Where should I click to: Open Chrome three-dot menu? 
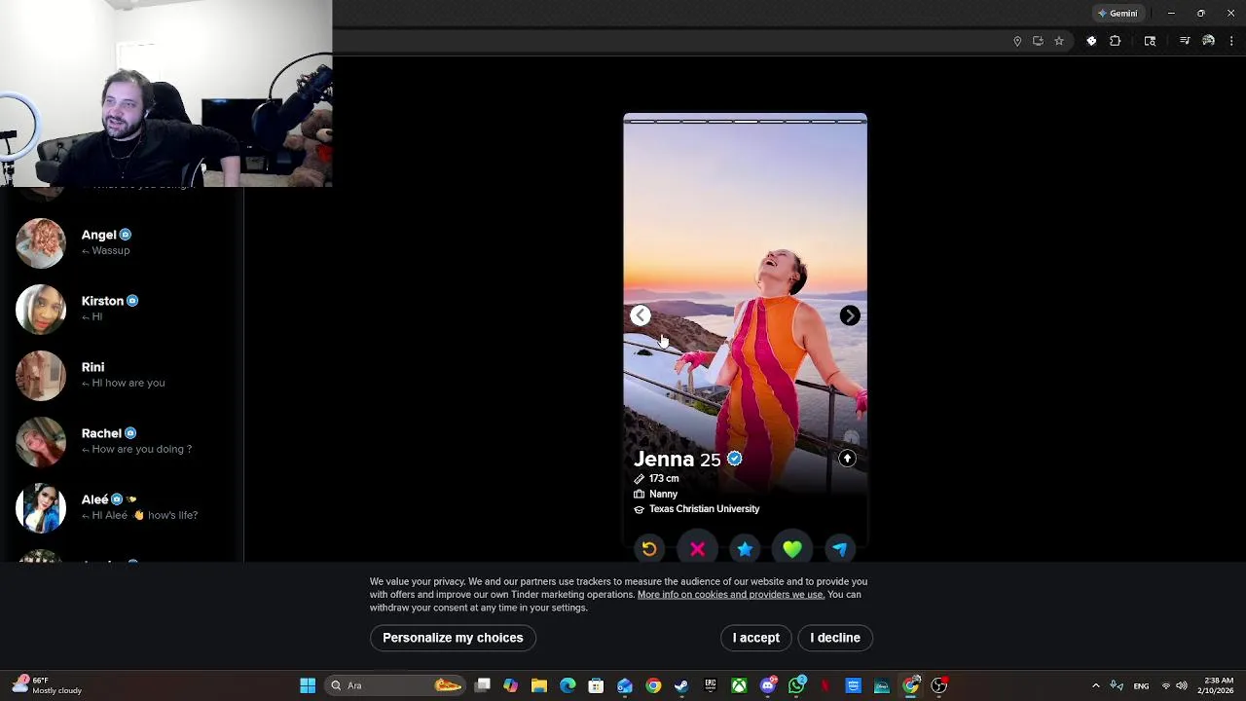1231,41
